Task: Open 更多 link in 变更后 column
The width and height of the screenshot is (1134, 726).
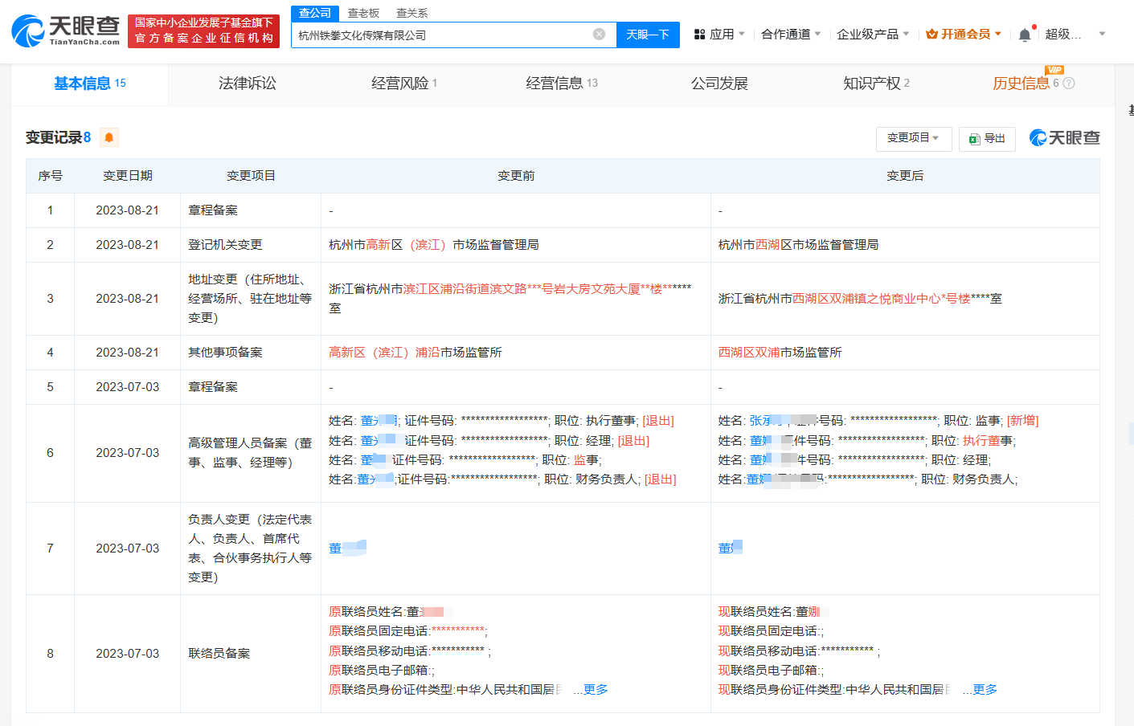Action: [980, 689]
